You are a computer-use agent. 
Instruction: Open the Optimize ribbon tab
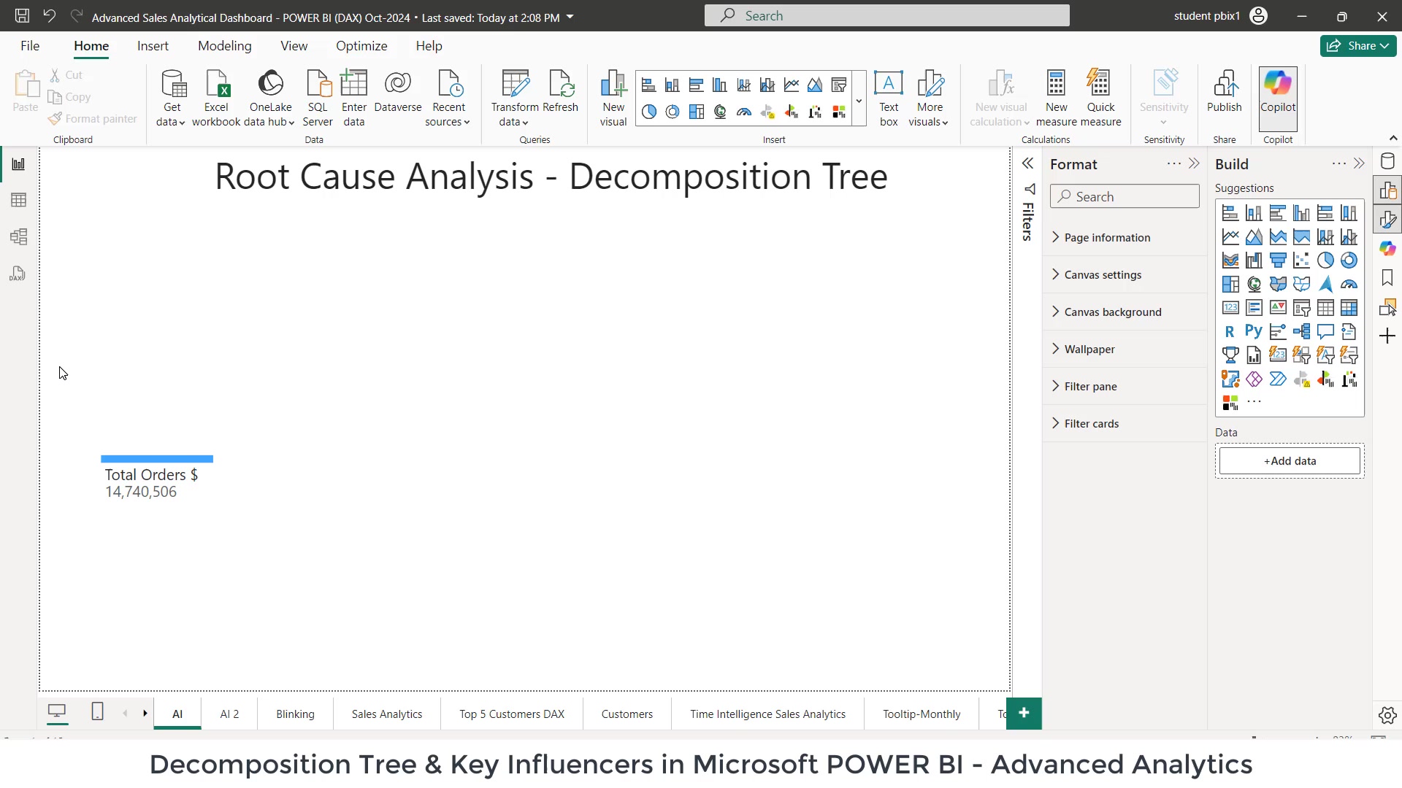[x=361, y=46]
